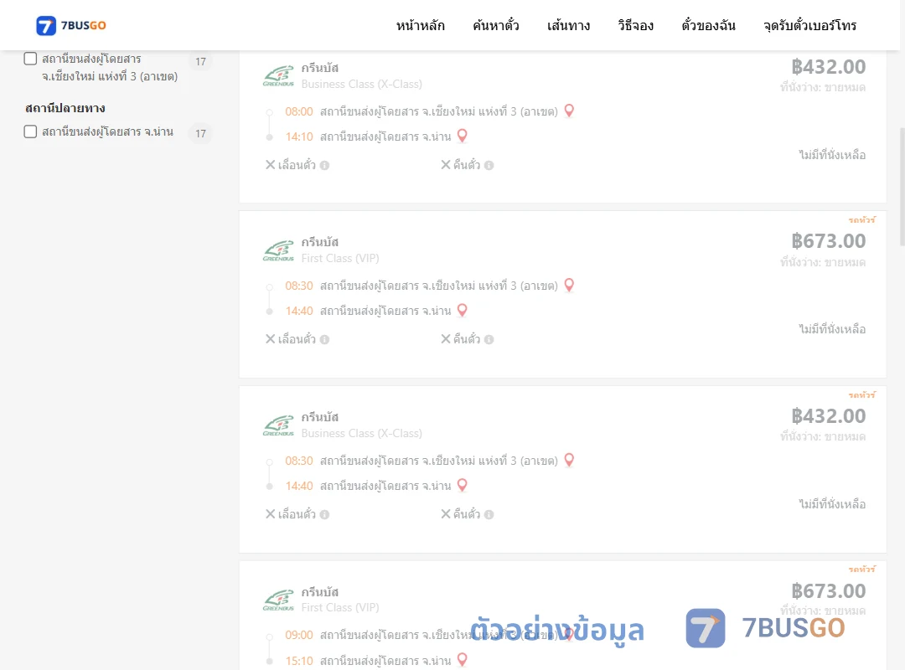Click สถานีปลายทาง filter heading
This screenshot has height=670, width=905.
point(65,108)
